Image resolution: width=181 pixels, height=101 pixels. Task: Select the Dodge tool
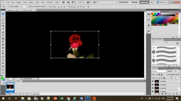coord(3,54)
